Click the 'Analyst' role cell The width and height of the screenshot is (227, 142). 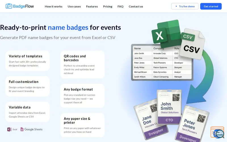(177, 72)
